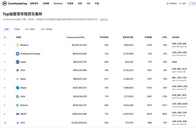
Task: Switch to the 衍生品 tab
Action: (17, 29)
